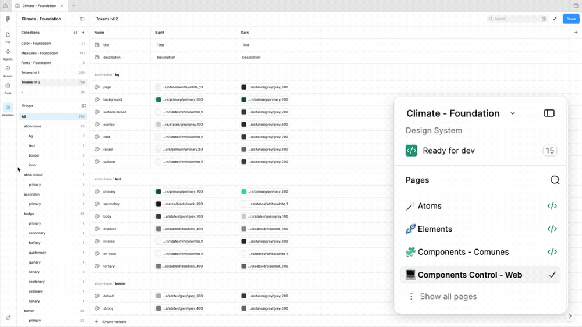Open the Elements page
This screenshot has width=582, height=327.
435,229
